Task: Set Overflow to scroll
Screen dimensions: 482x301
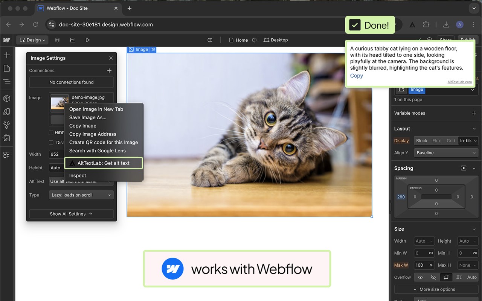Action: click(x=459, y=277)
